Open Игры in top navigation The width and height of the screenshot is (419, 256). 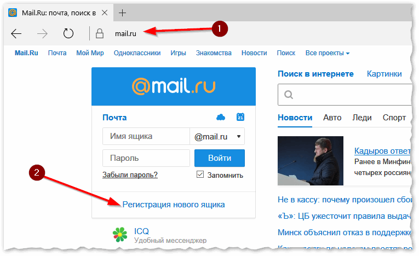coord(178,53)
